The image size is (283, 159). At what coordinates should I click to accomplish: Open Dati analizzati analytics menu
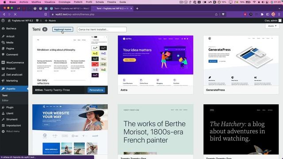pyautogui.click(x=14, y=75)
